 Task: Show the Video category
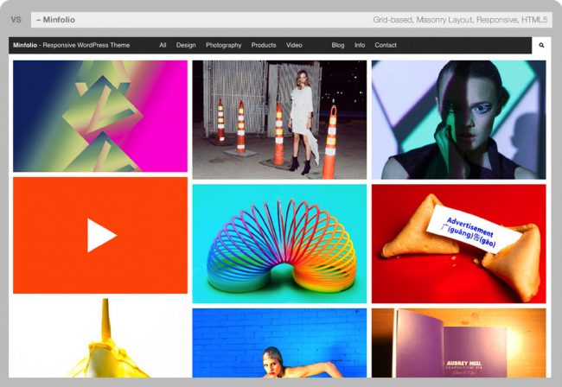tap(294, 45)
